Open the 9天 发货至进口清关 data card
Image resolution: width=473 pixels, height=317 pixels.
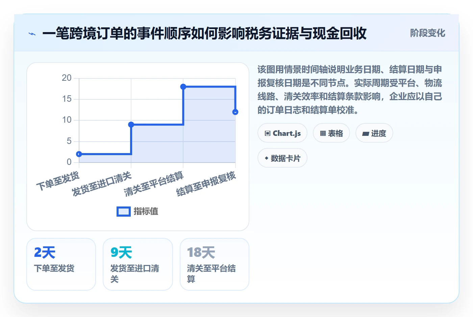pyautogui.click(x=138, y=264)
